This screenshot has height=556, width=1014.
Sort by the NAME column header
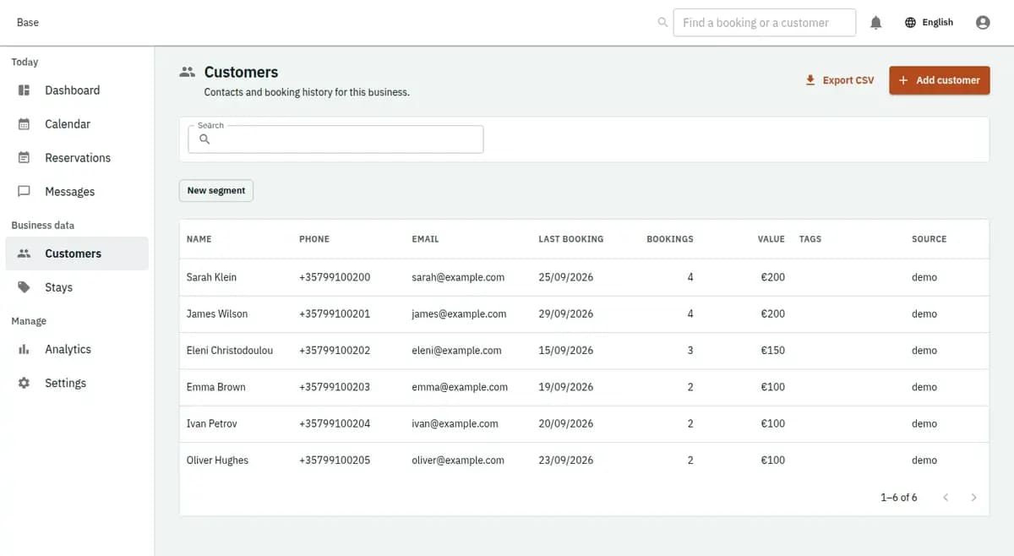point(199,239)
